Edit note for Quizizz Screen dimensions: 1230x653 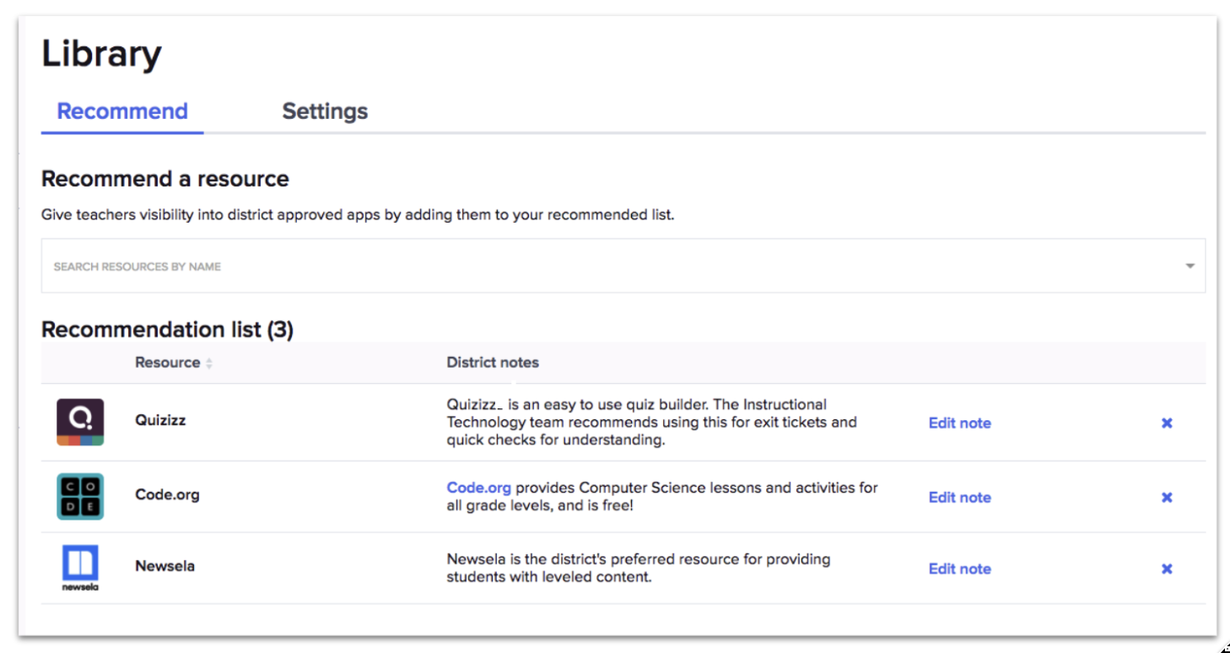959,423
